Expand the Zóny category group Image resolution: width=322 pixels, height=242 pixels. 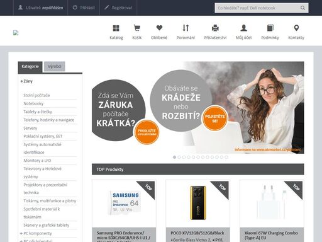(x=26, y=81)
